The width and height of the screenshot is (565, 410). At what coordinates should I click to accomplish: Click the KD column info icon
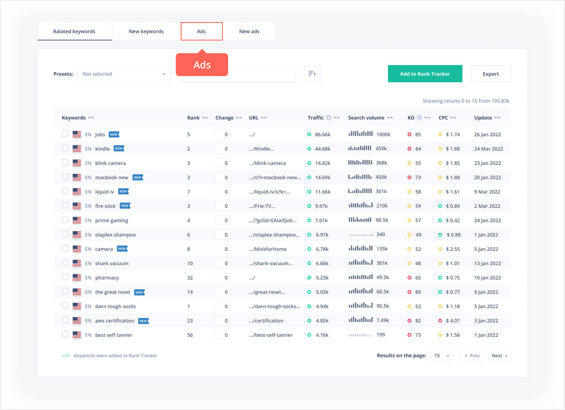pos(419,117)
